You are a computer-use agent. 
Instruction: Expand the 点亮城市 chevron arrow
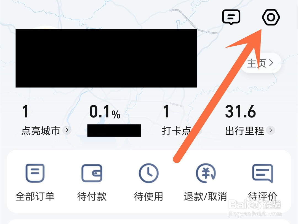[67, 131]
